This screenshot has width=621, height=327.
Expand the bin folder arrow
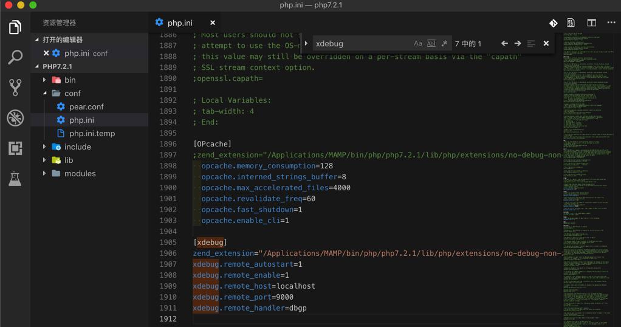(44, 80)
